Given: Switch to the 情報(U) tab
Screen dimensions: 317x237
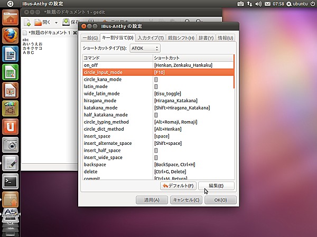Looking at the screenshot, I should coord(226,38).
